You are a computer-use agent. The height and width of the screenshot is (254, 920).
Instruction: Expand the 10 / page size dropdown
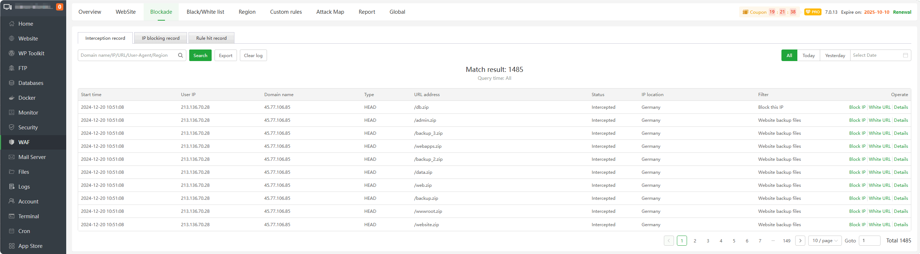[x=825, y=241]
